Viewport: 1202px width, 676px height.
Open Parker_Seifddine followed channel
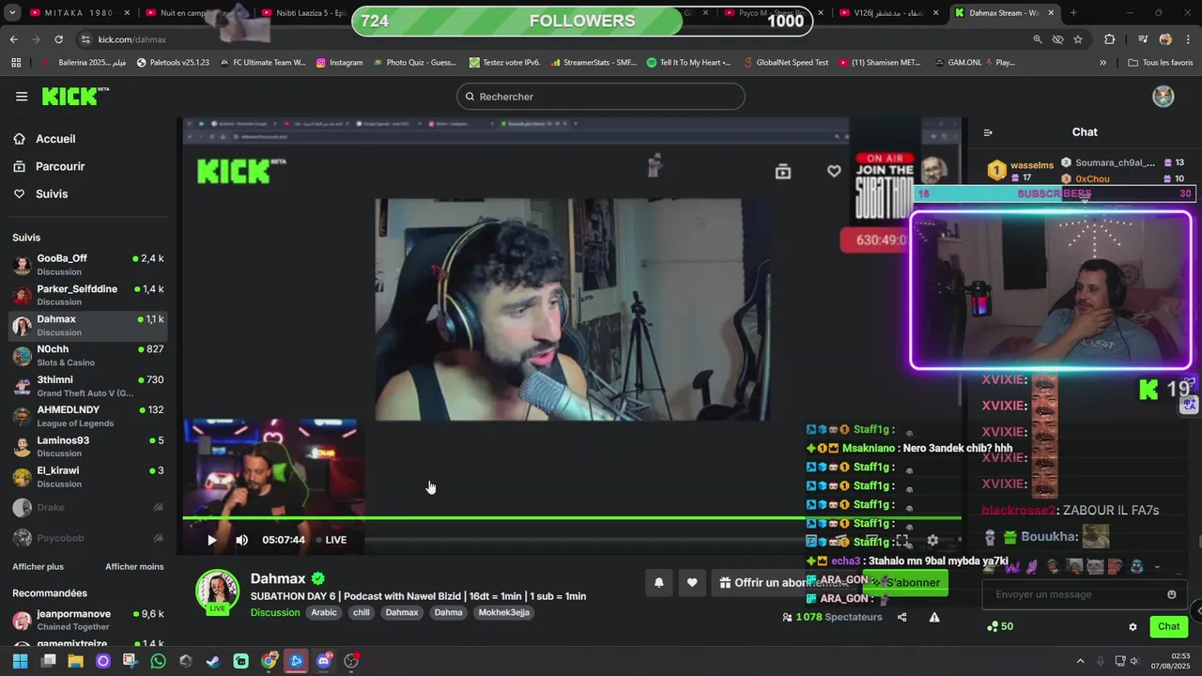(88, 295)
